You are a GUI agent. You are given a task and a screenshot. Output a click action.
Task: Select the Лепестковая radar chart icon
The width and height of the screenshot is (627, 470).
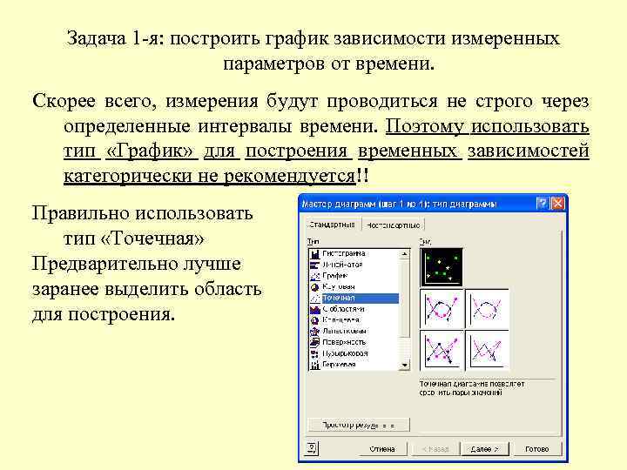[x=315, y=332]
